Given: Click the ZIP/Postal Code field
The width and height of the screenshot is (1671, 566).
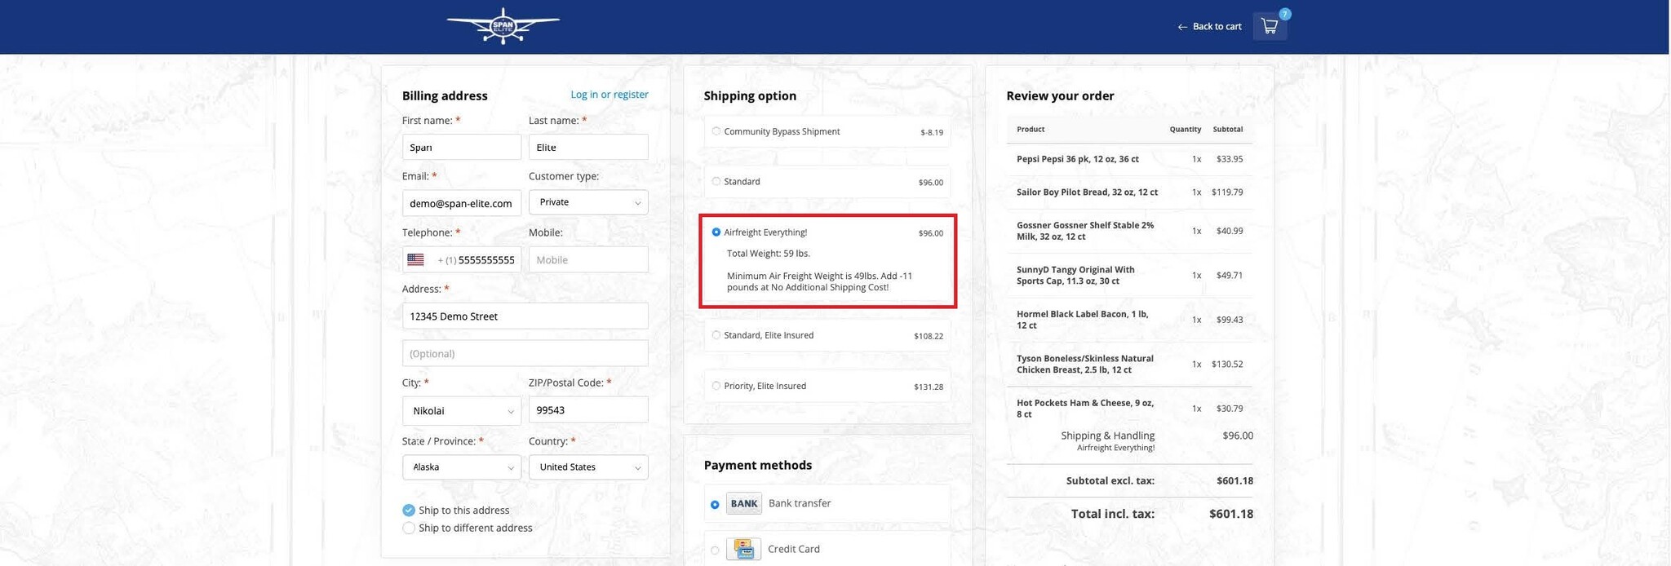Looking at the screenshot, I should pyautogui.click(x=587, y=410).
